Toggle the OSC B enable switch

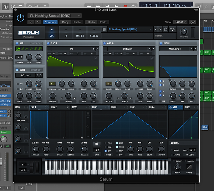105,43
